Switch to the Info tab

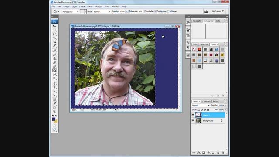[218, 21]
